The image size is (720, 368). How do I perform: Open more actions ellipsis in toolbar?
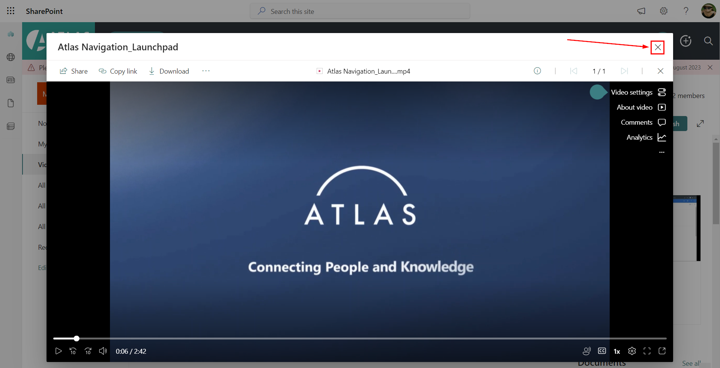(206, 71)
